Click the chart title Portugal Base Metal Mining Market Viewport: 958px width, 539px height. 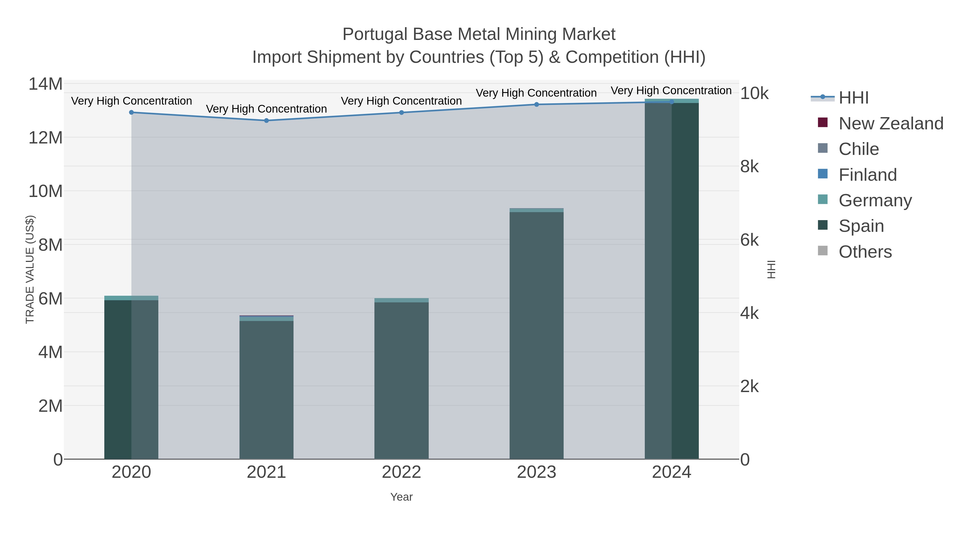point(479,34)
